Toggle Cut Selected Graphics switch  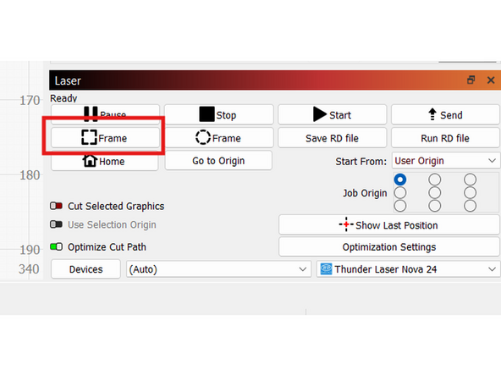click(56, 206)
